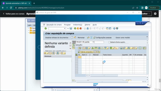The width and height of the screenshot is (161, 91).
Task: Collapse the command field double-arrow
Action: click(x=68, y=29)
